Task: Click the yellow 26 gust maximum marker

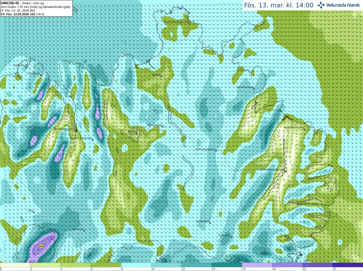Action: click(x=41, y=246)
